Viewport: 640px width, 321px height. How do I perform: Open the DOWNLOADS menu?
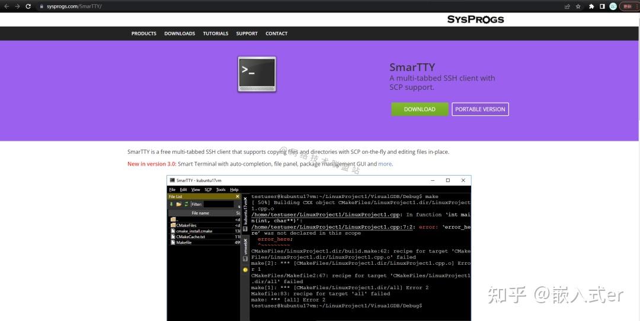(x=180, y=34)
